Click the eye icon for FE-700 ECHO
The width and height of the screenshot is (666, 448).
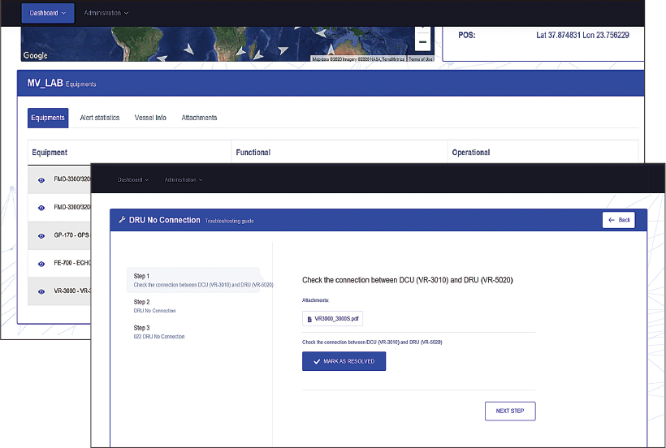click(x=41, y=264)
